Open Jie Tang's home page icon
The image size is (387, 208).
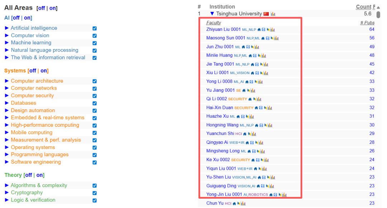(253, 64)
